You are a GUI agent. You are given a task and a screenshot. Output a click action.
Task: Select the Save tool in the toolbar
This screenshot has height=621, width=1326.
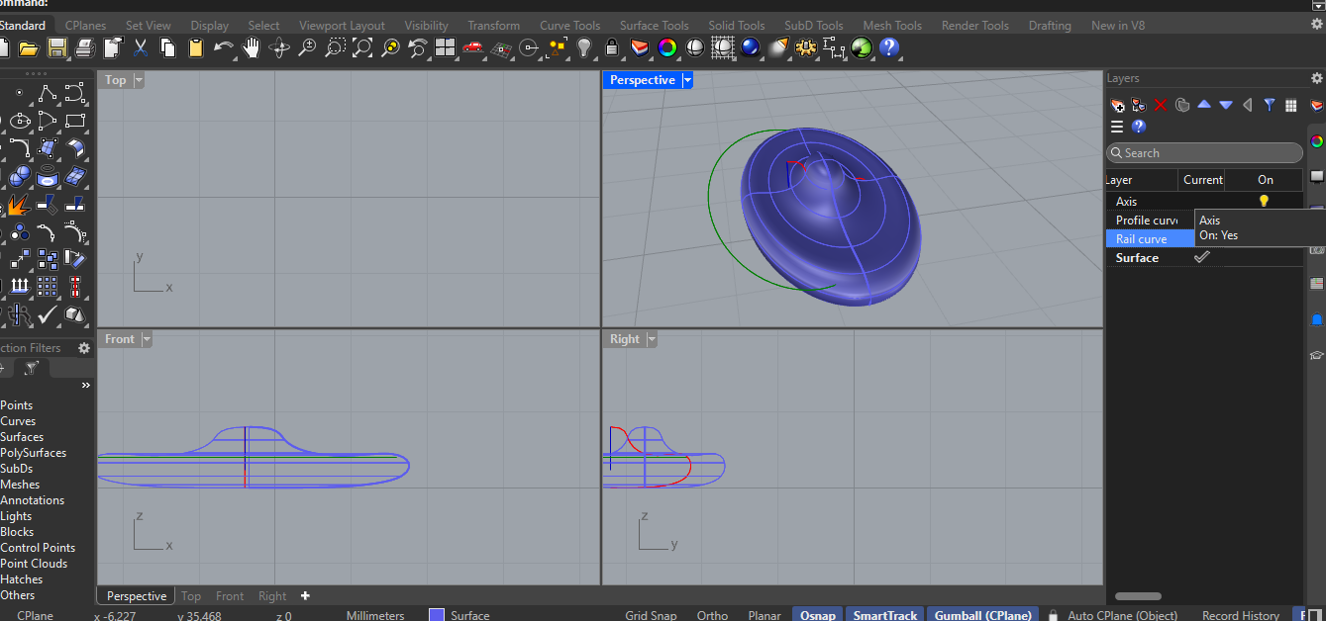pos(55,47)
